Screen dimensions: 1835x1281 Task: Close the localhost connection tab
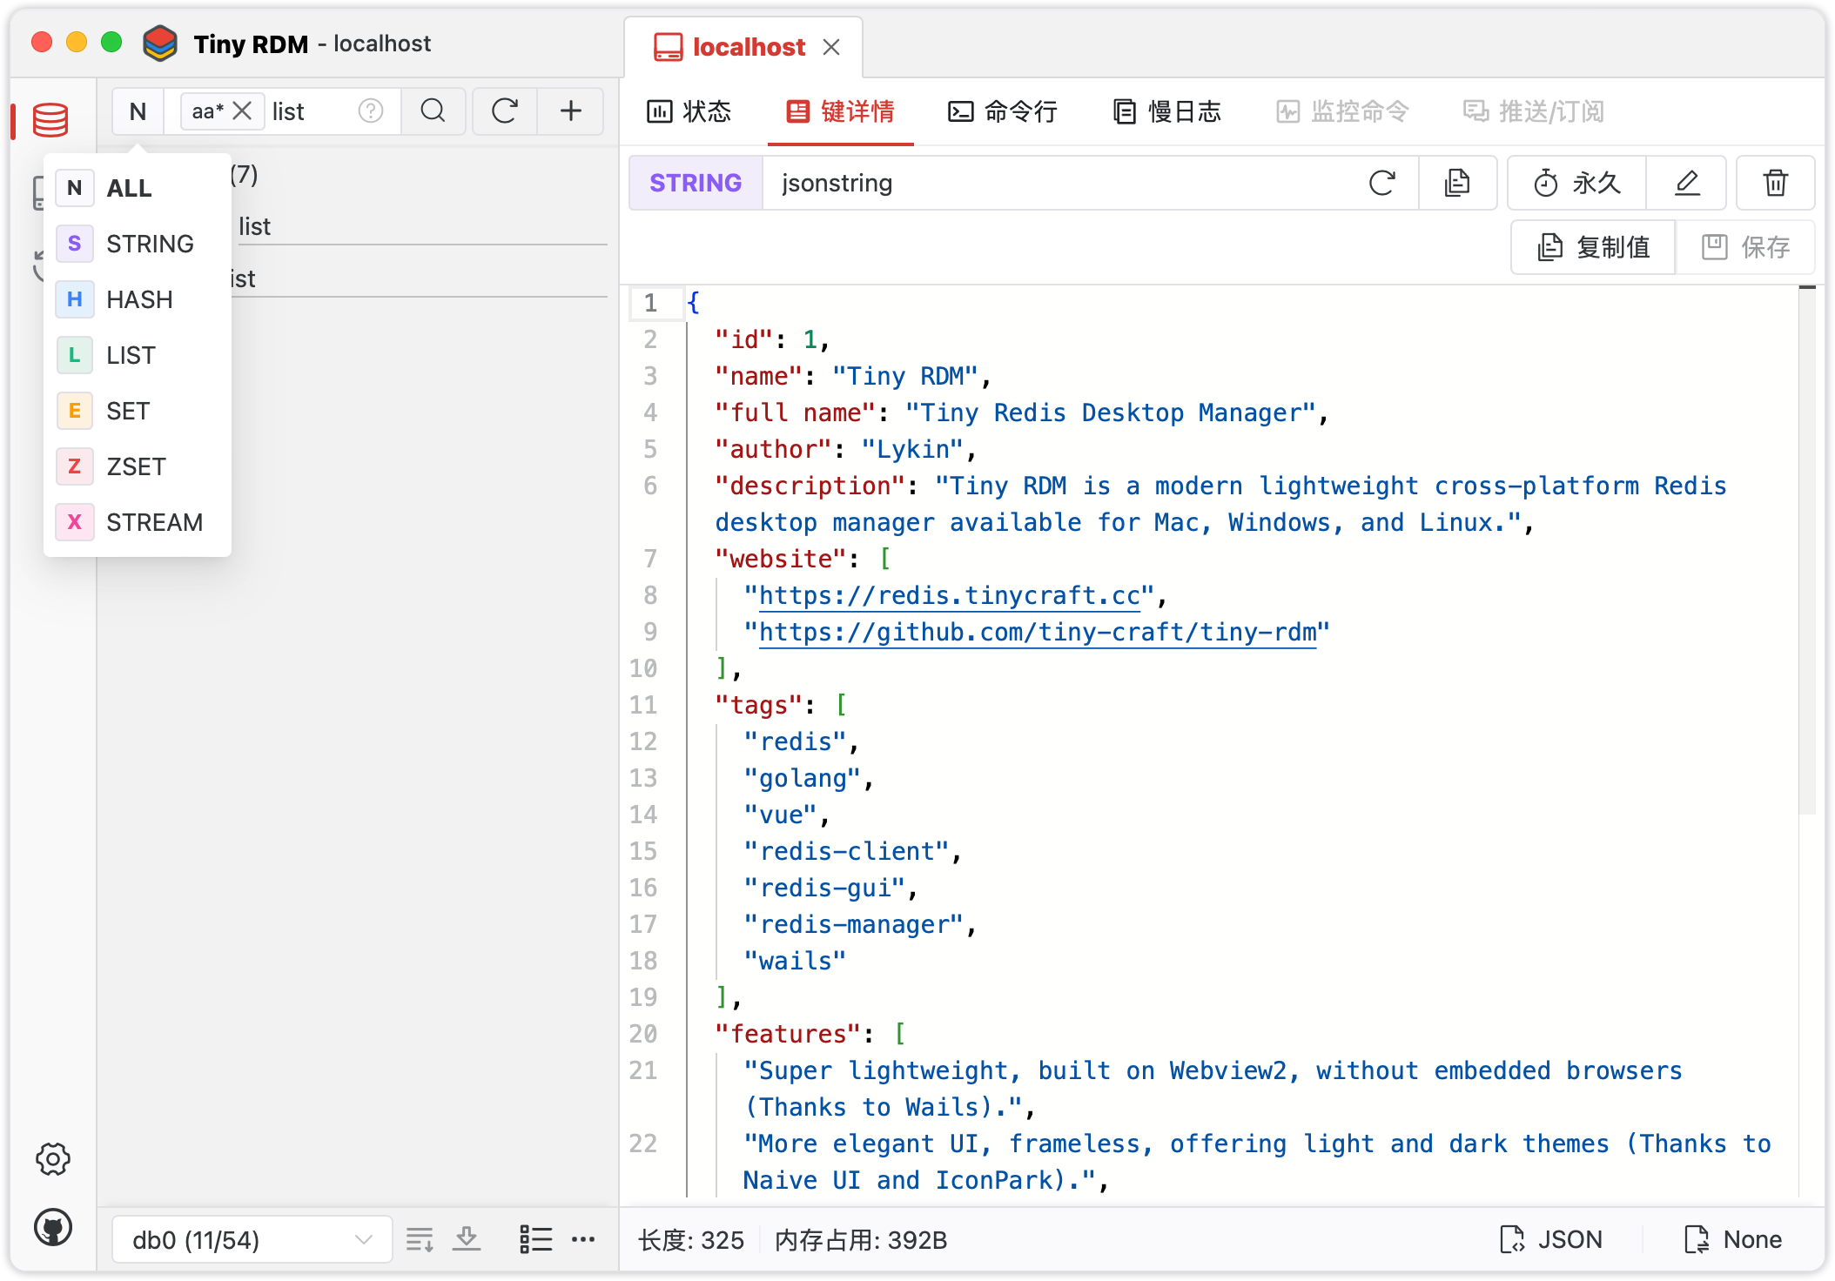click(x=831, y=47)
